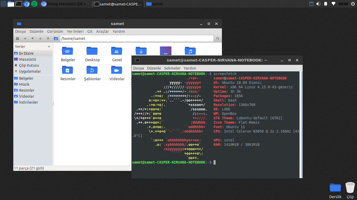Go back with the left arrow button
The width and height of the screenshot is (357, 200).
(x=25, y=39)
